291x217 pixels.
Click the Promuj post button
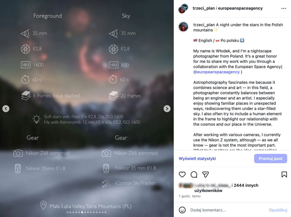271,158
